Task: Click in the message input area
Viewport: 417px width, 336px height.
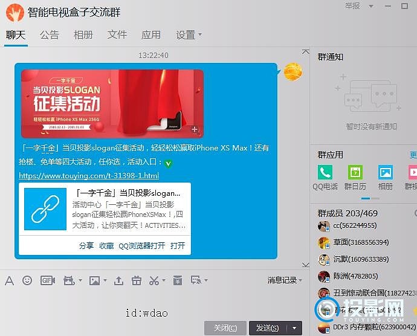Action: [154, 303]
